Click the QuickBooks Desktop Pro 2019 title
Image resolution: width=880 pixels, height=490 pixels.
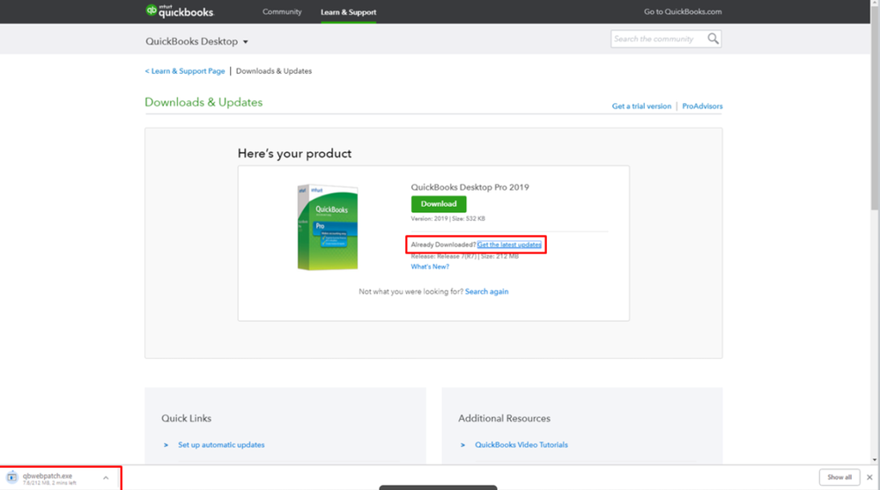[x=470, y=187]
